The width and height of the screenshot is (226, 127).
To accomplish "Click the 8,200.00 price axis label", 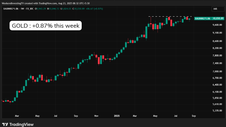I will pyautogui.click(x=217, y=48).
